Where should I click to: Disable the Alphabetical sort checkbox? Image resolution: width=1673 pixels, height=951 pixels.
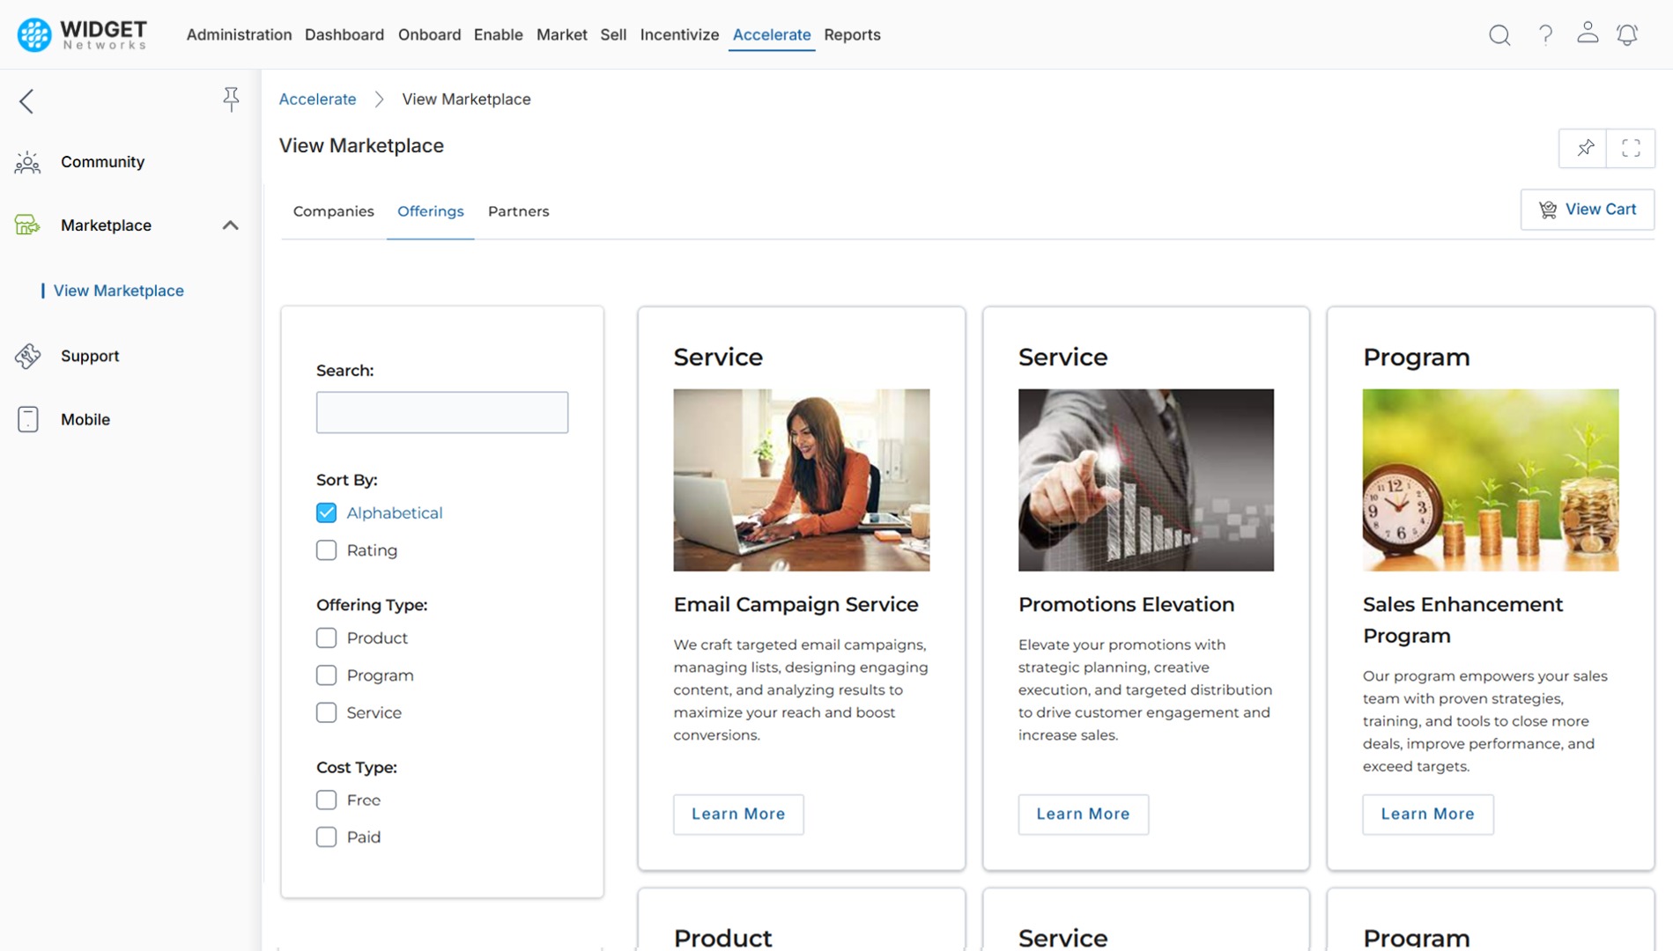[x=326, y=512]
